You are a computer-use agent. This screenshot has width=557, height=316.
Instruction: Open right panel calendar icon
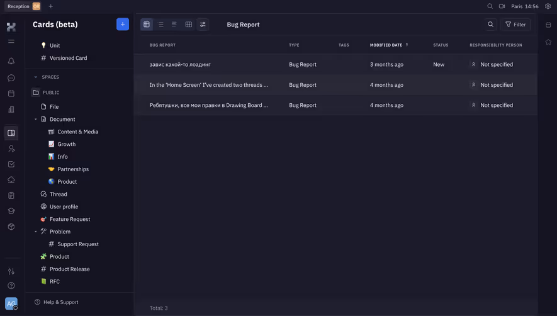[548, 25]
